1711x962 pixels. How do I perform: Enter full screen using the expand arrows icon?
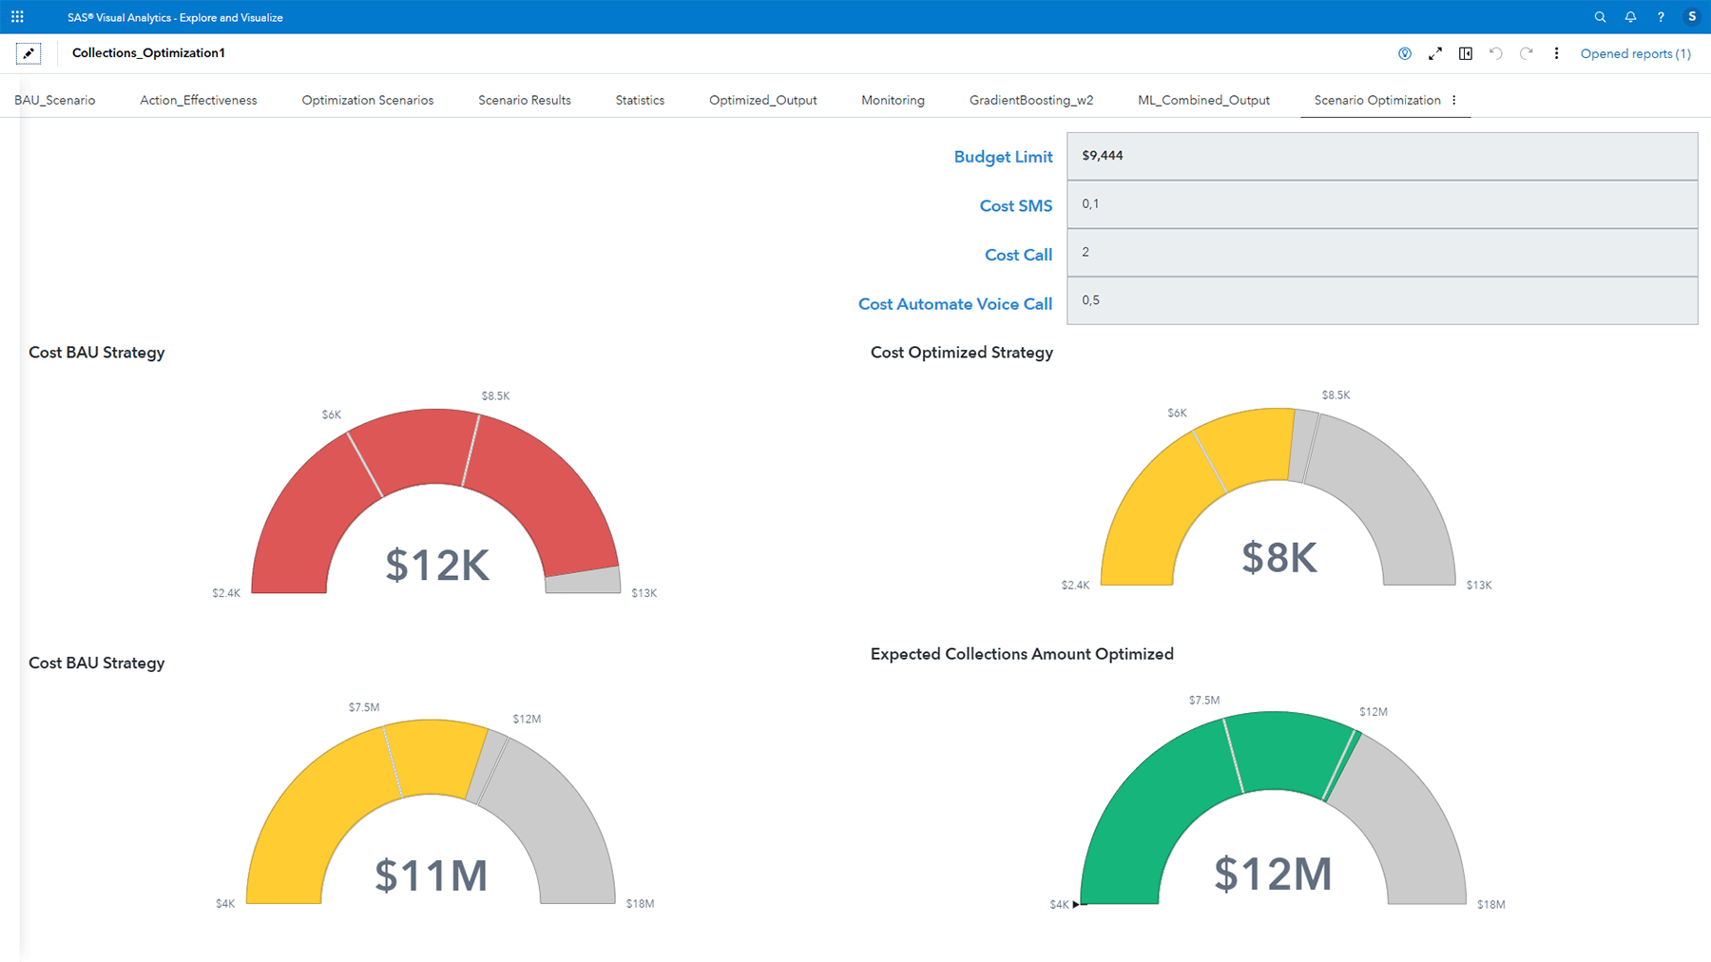click(x=1435, y=53)
